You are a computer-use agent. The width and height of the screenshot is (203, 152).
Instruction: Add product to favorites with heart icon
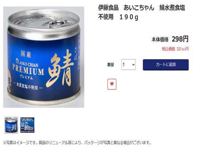pos(112,84)
